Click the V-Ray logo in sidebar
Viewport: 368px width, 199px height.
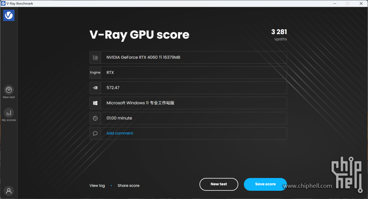9,15
